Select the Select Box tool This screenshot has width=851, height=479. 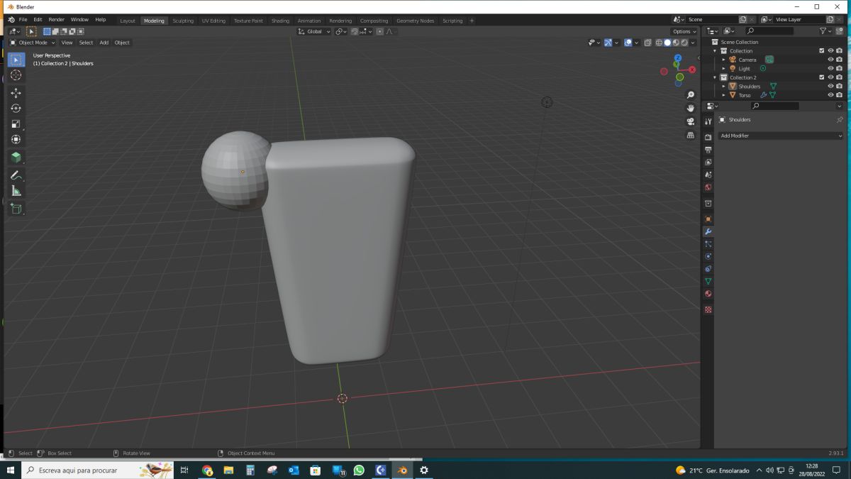click(16, 60)
